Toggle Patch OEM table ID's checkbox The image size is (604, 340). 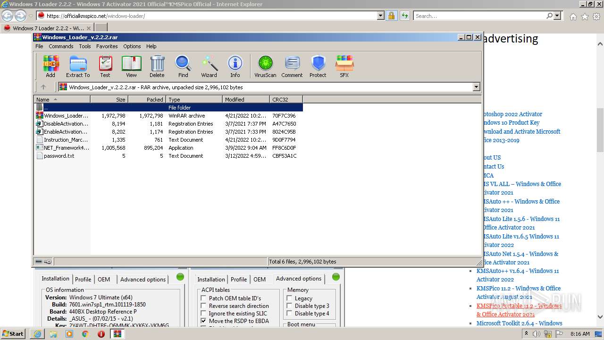[203, 298]
